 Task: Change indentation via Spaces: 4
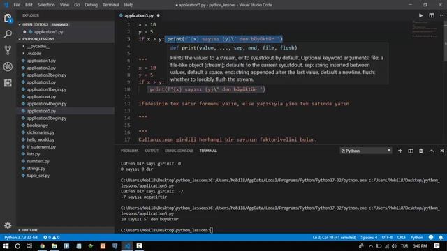coord(369,237)
